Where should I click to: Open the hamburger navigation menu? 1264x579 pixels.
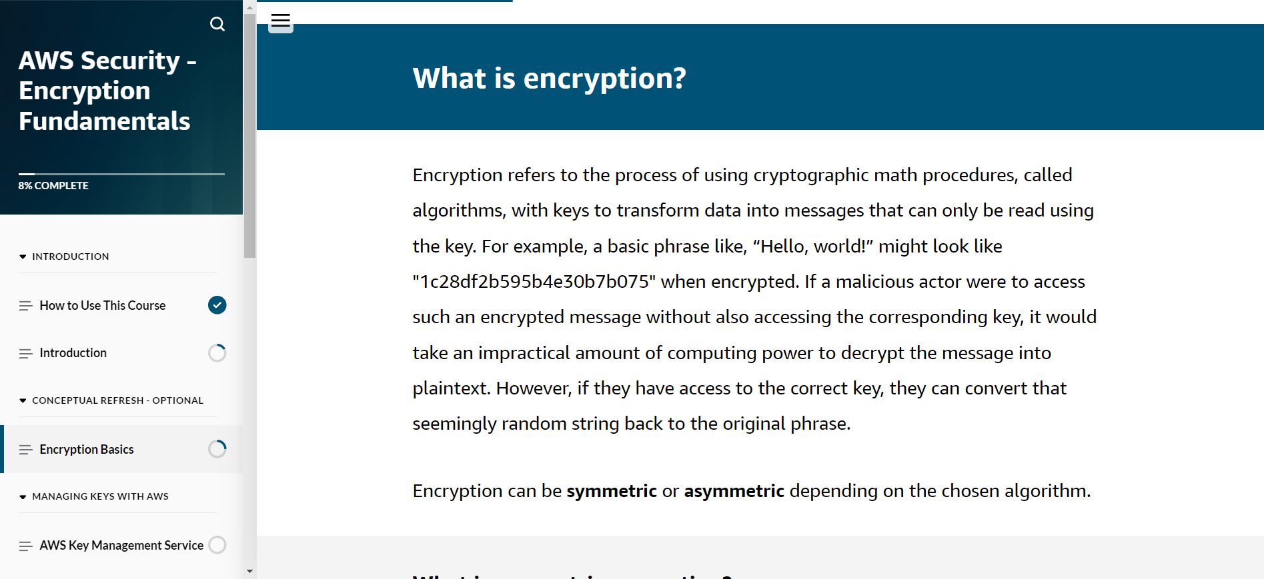(280, 21)
